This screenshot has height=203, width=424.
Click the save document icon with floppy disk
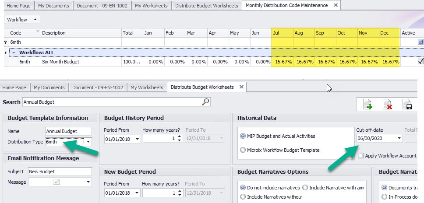tap(407, 104)
